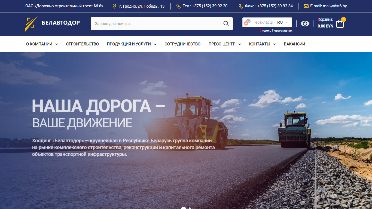
Task: Click the address г. Гродно, ул. Победы, 13
Action: (142, 6)
